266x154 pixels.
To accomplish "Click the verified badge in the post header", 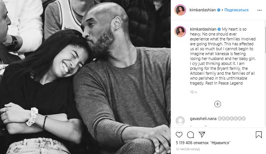I will pyautogui.click(x=219, y=10).
